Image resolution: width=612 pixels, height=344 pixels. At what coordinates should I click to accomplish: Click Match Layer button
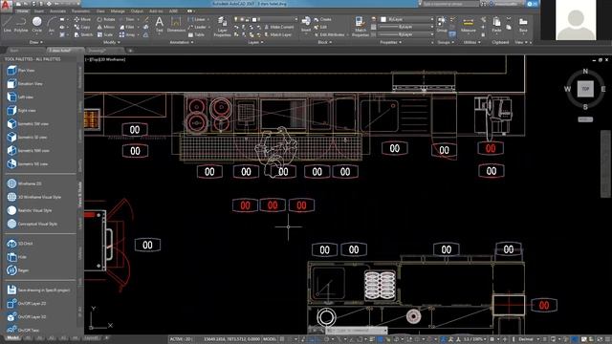click(x=278, y=34)
